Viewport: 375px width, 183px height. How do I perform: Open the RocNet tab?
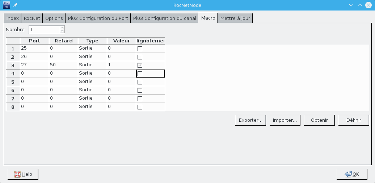coord(32,18)
